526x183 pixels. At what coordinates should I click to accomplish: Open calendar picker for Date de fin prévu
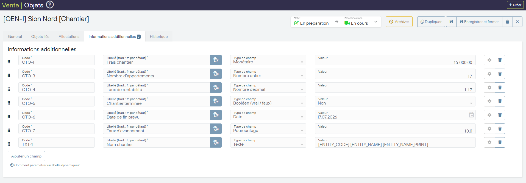point(471,115)
